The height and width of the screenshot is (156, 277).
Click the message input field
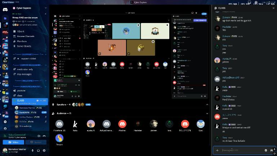(241, 150)
